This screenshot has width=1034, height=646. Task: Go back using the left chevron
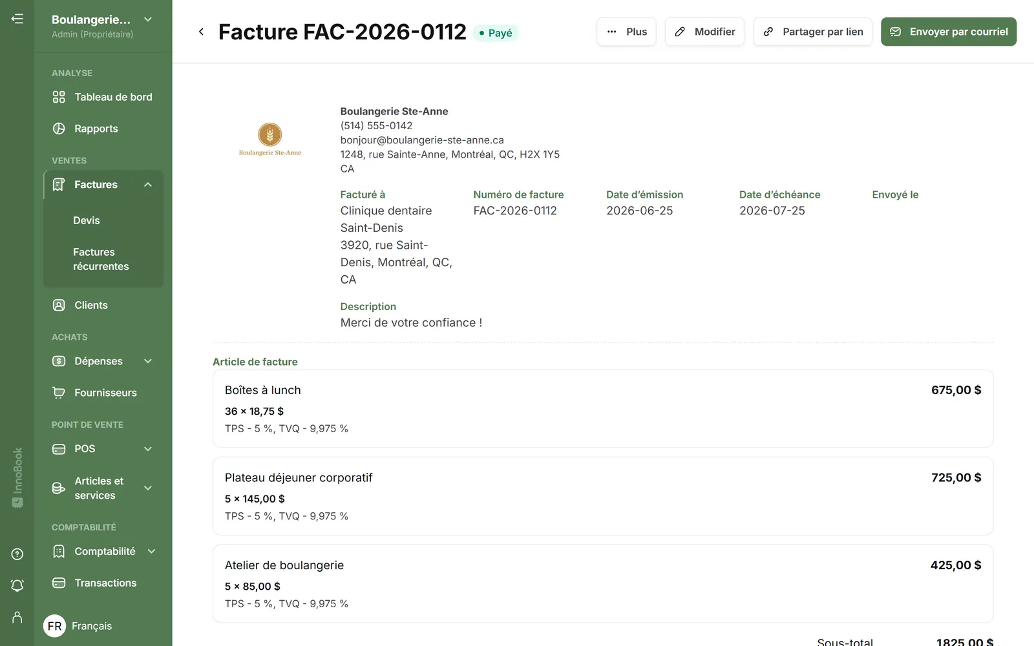[201, 32]
